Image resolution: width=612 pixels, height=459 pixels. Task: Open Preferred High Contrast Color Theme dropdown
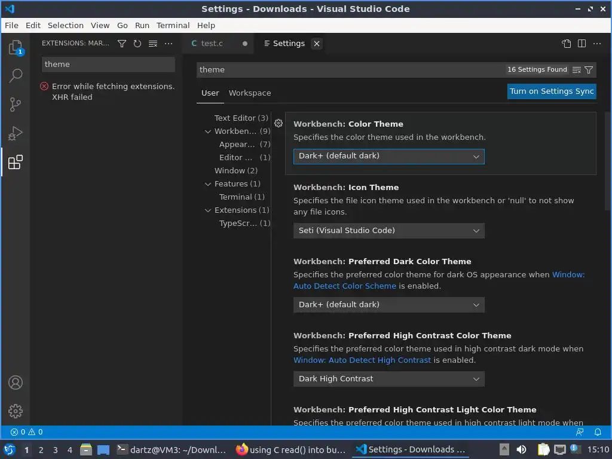coord(388,379)
